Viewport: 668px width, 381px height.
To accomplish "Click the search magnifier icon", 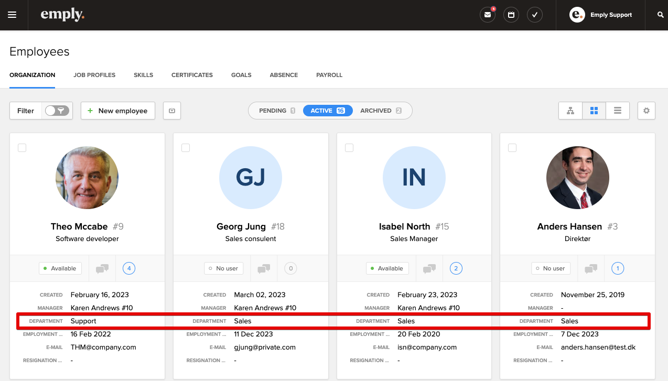I will tap(661, 15).
